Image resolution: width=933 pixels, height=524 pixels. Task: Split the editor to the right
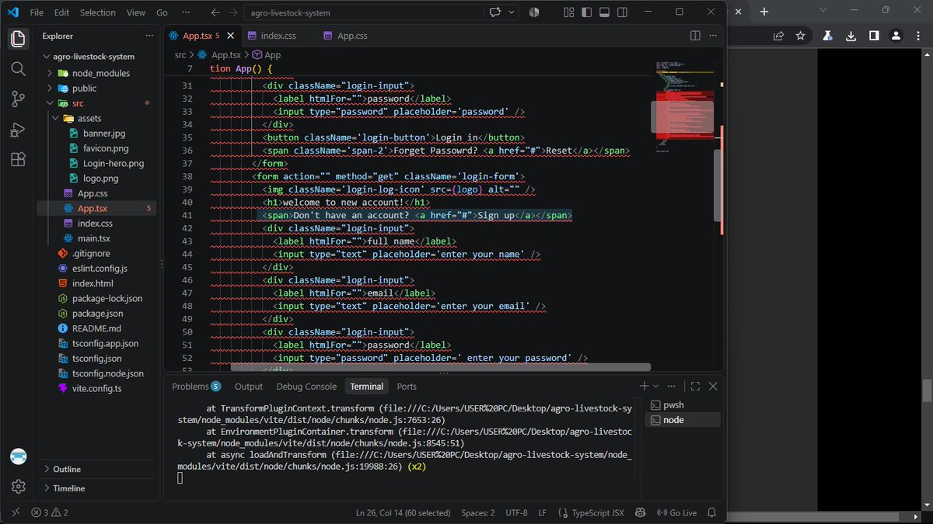coord(696,36)
